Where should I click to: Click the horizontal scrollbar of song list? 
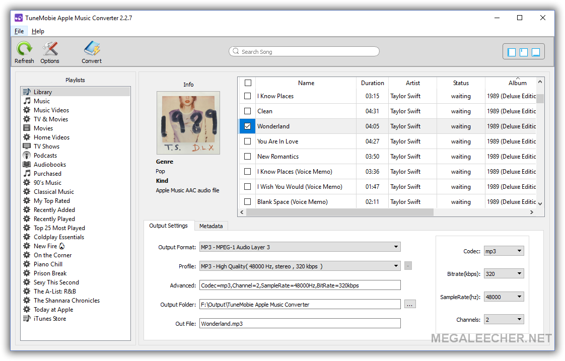pyautogui.click(x=340, y=212)
